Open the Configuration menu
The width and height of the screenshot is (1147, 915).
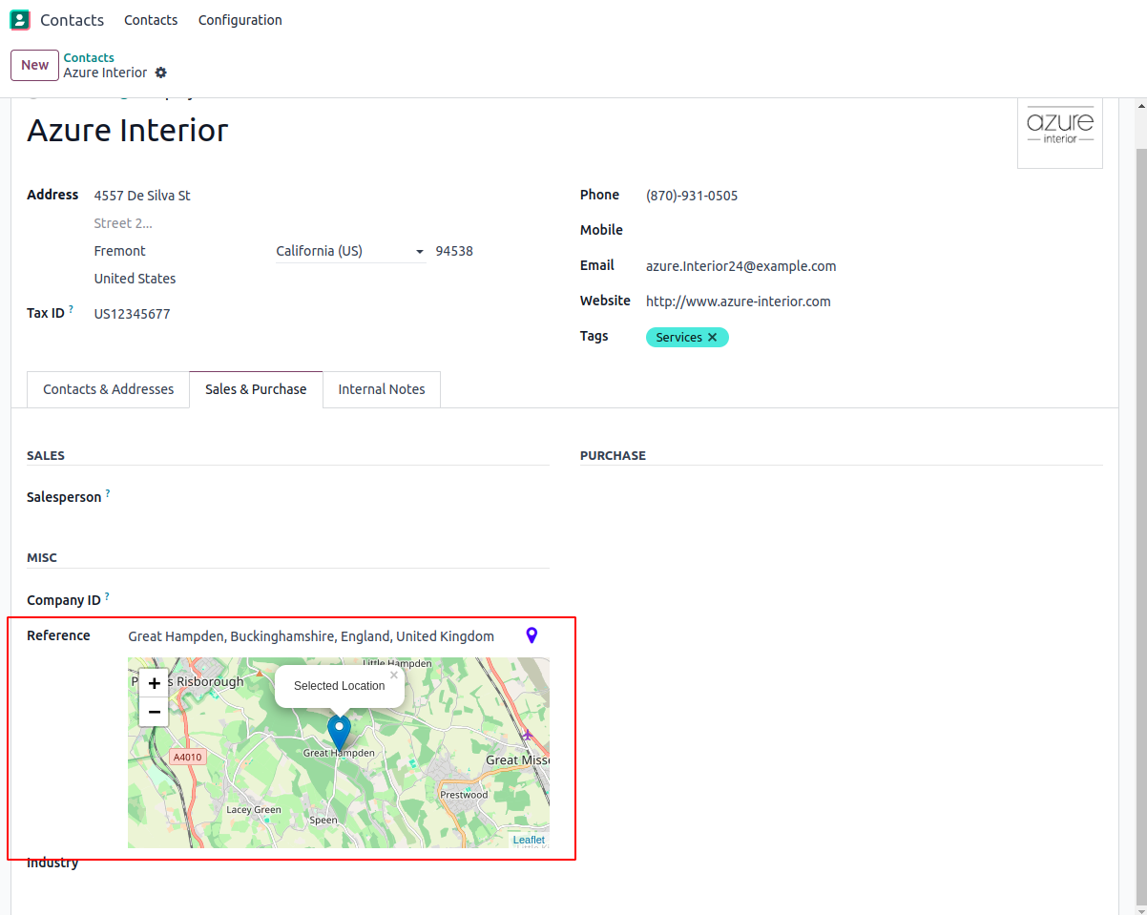click(240, 20)
